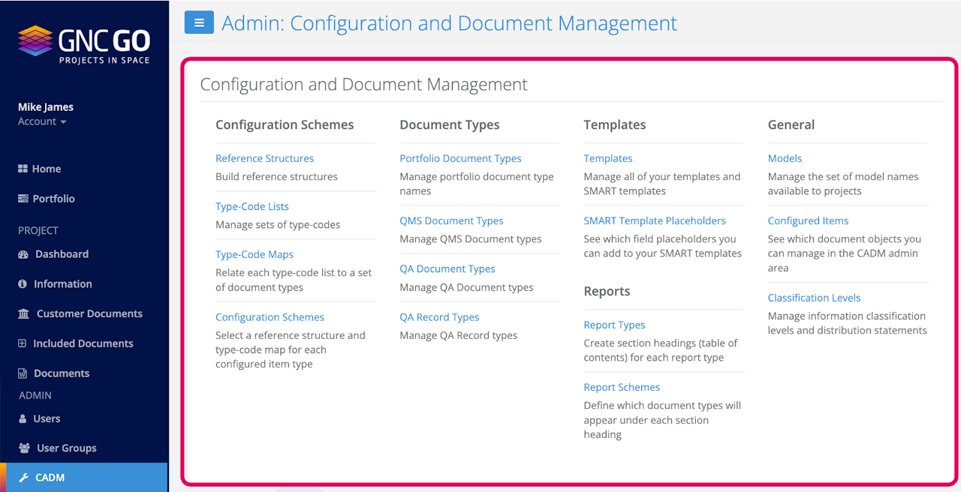This screenshot has width=961, height=492.
Task: Open the Portfolio Document Types link
Action: [460, 158]
